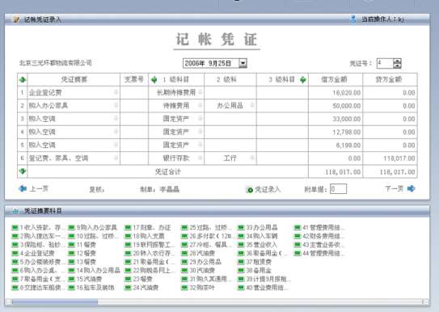This screenshot has width=439, height=312.
Task: Click the green up arrow in table header
Action: point(23,80)
